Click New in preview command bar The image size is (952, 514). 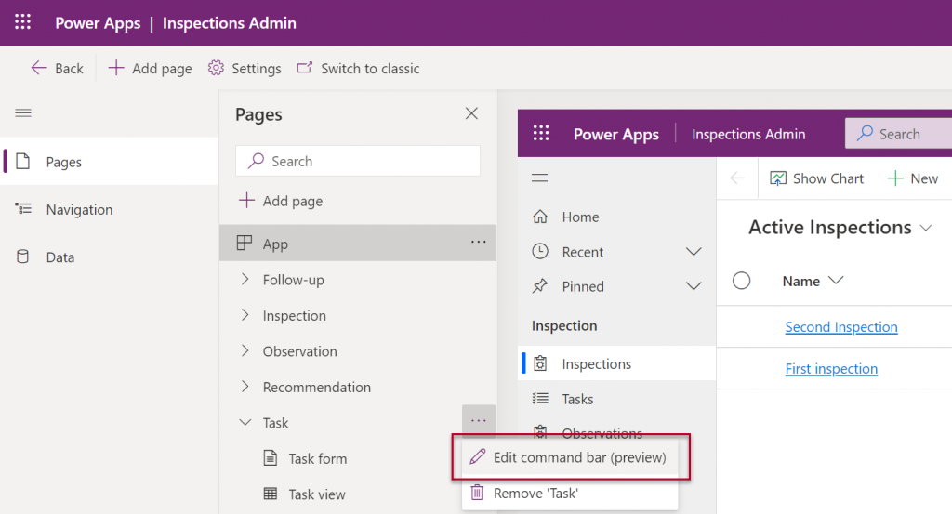pos(913,178)
